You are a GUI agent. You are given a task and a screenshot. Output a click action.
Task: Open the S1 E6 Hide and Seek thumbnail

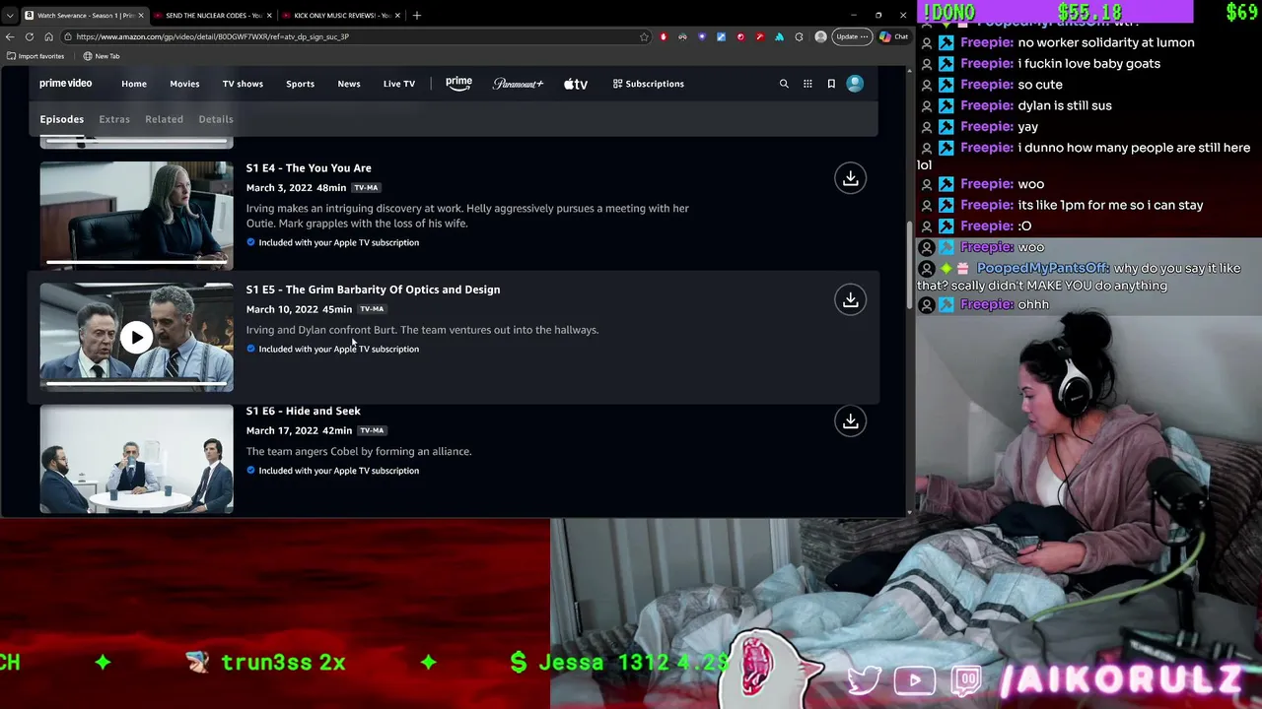click(x=136, y=459)
